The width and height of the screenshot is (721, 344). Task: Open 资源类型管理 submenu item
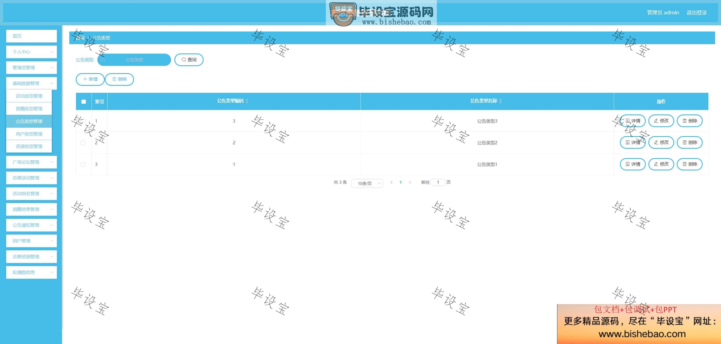coord(29,146)
